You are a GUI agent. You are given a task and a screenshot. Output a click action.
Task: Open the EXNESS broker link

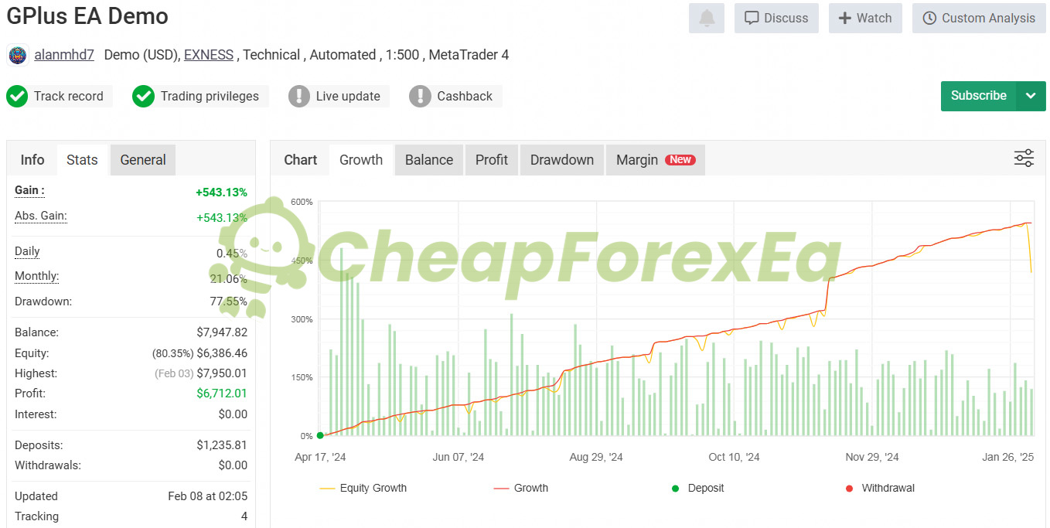point(209,55)
